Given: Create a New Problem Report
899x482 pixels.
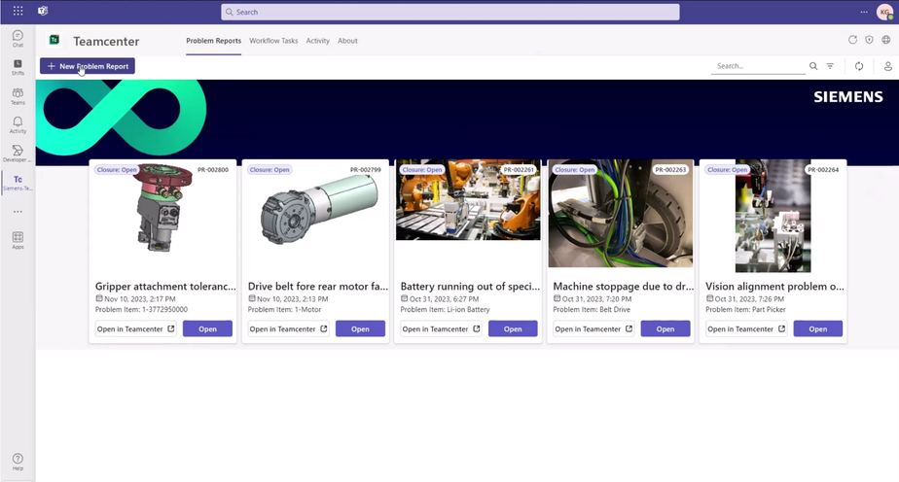Looking at the screenshot, I should pos(88,66).
